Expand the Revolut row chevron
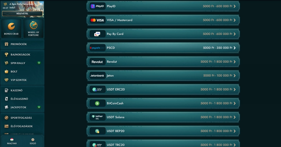 click(x=234, y=61)
